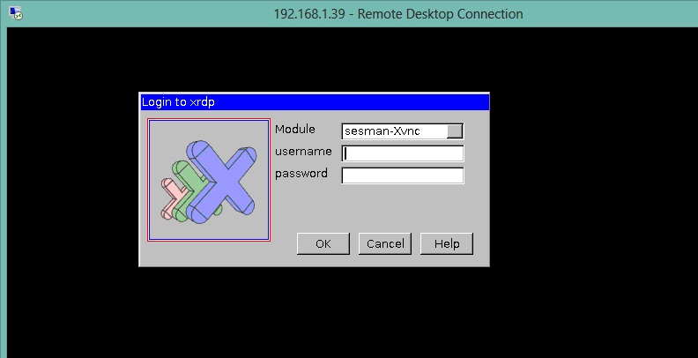
Task: Expand the Module dropdown arrow button
Action: click(x=455, y=131)
